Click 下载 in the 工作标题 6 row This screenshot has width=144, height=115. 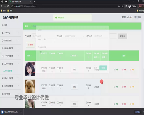click(74, 70)
